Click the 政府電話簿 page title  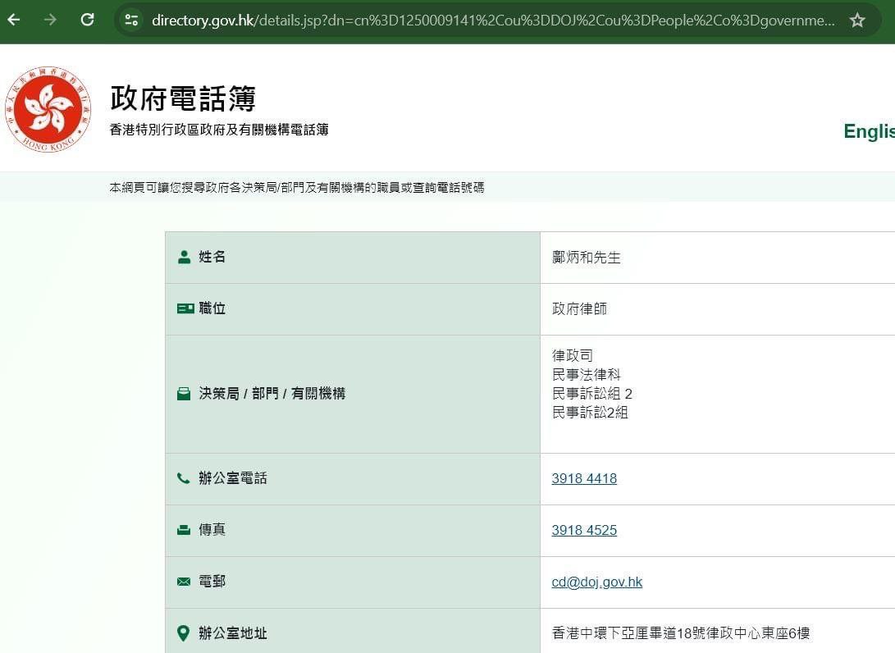click(x=183, y=98)
